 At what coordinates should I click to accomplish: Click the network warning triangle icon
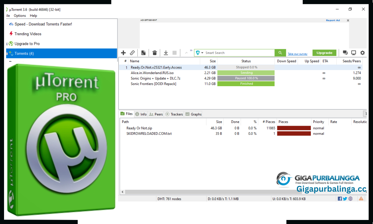tap(361, 198)
